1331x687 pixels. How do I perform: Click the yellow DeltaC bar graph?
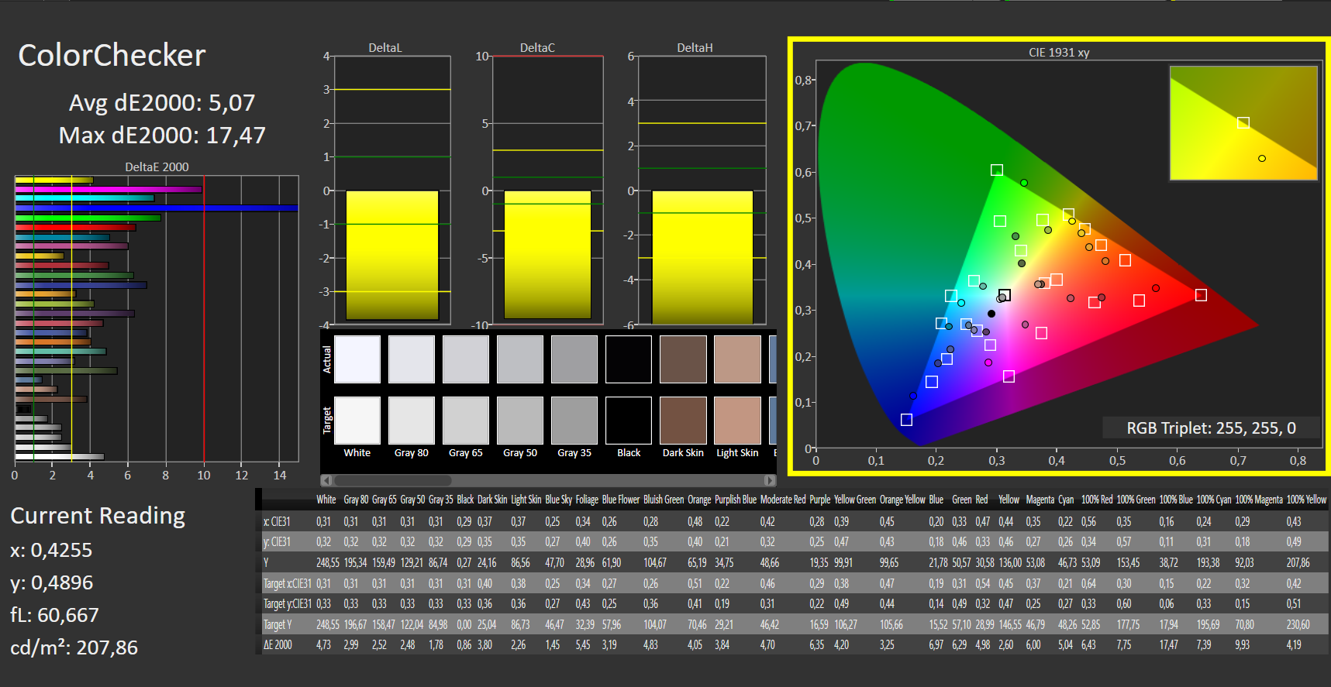coord(547,255)
